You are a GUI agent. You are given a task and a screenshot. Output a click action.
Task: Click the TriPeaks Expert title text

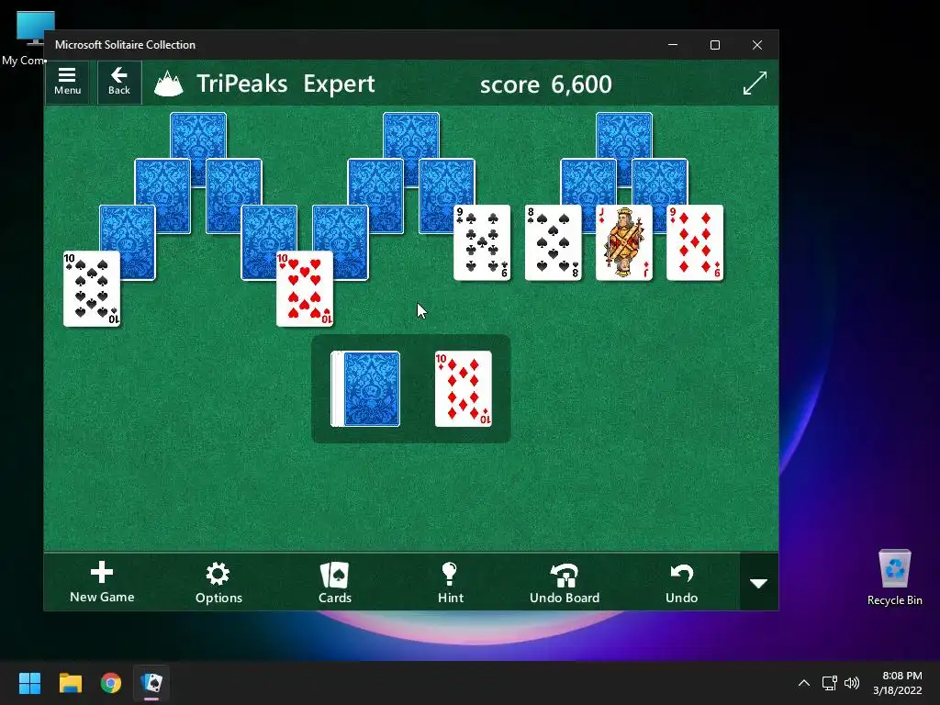[285, 84]
